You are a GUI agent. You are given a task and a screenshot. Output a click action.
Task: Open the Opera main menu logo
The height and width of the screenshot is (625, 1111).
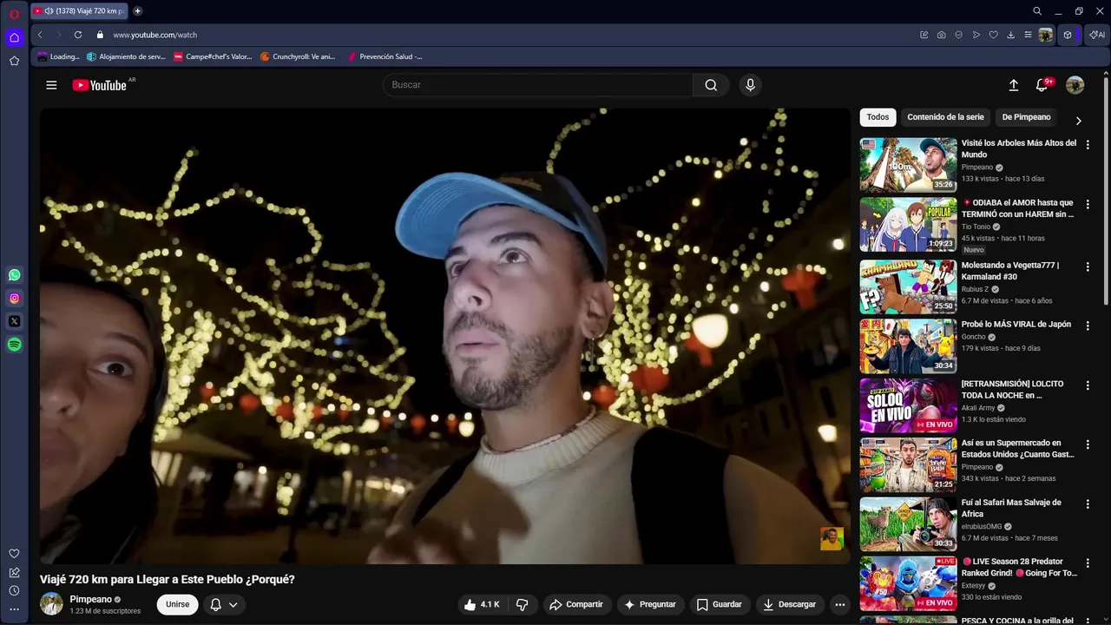pyautogui.click(x=14, y=14)
